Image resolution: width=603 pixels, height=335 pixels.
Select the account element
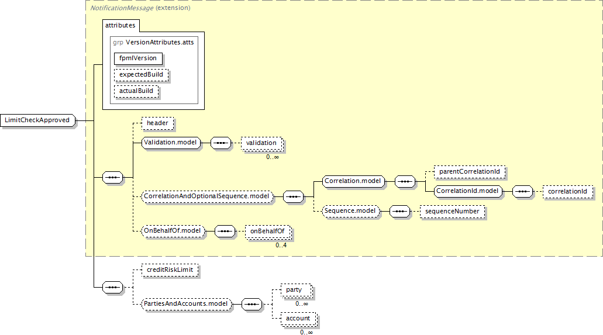coord(298,319)
